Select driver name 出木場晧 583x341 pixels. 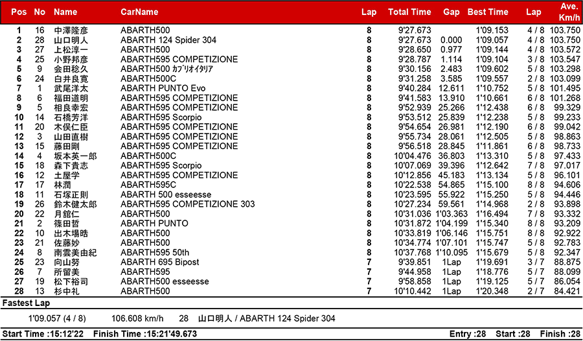[71, 233]
